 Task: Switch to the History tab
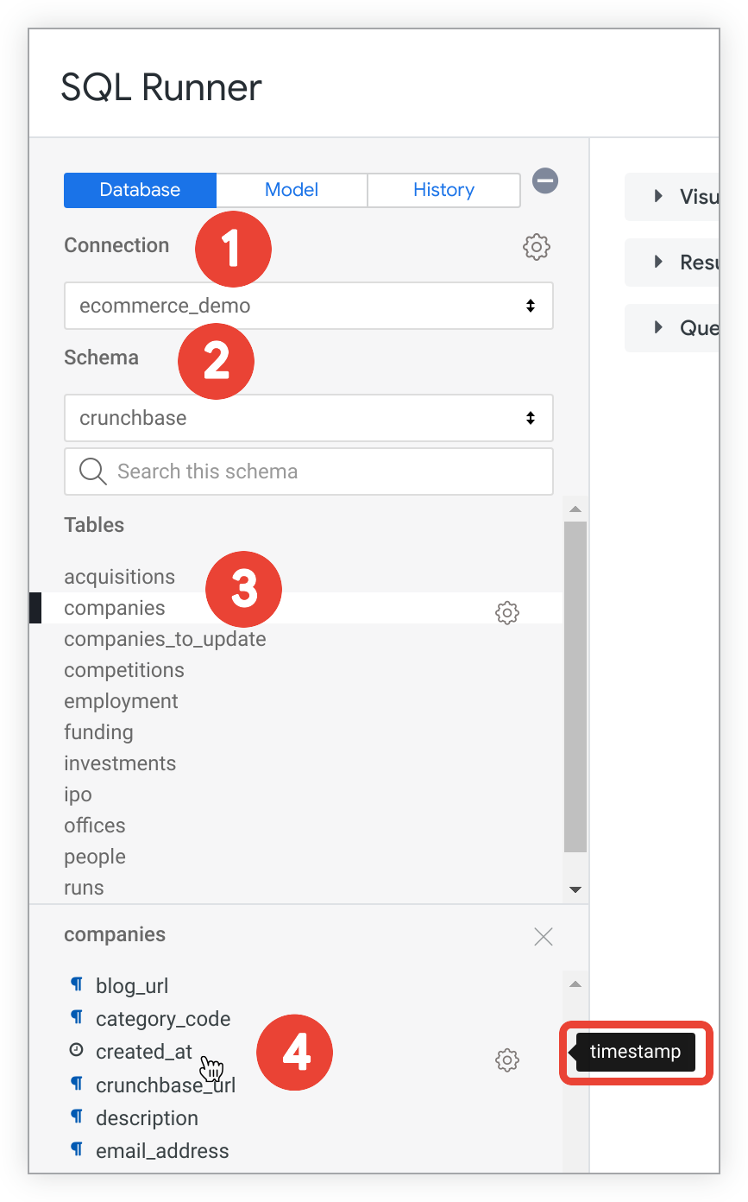point(443,190)
